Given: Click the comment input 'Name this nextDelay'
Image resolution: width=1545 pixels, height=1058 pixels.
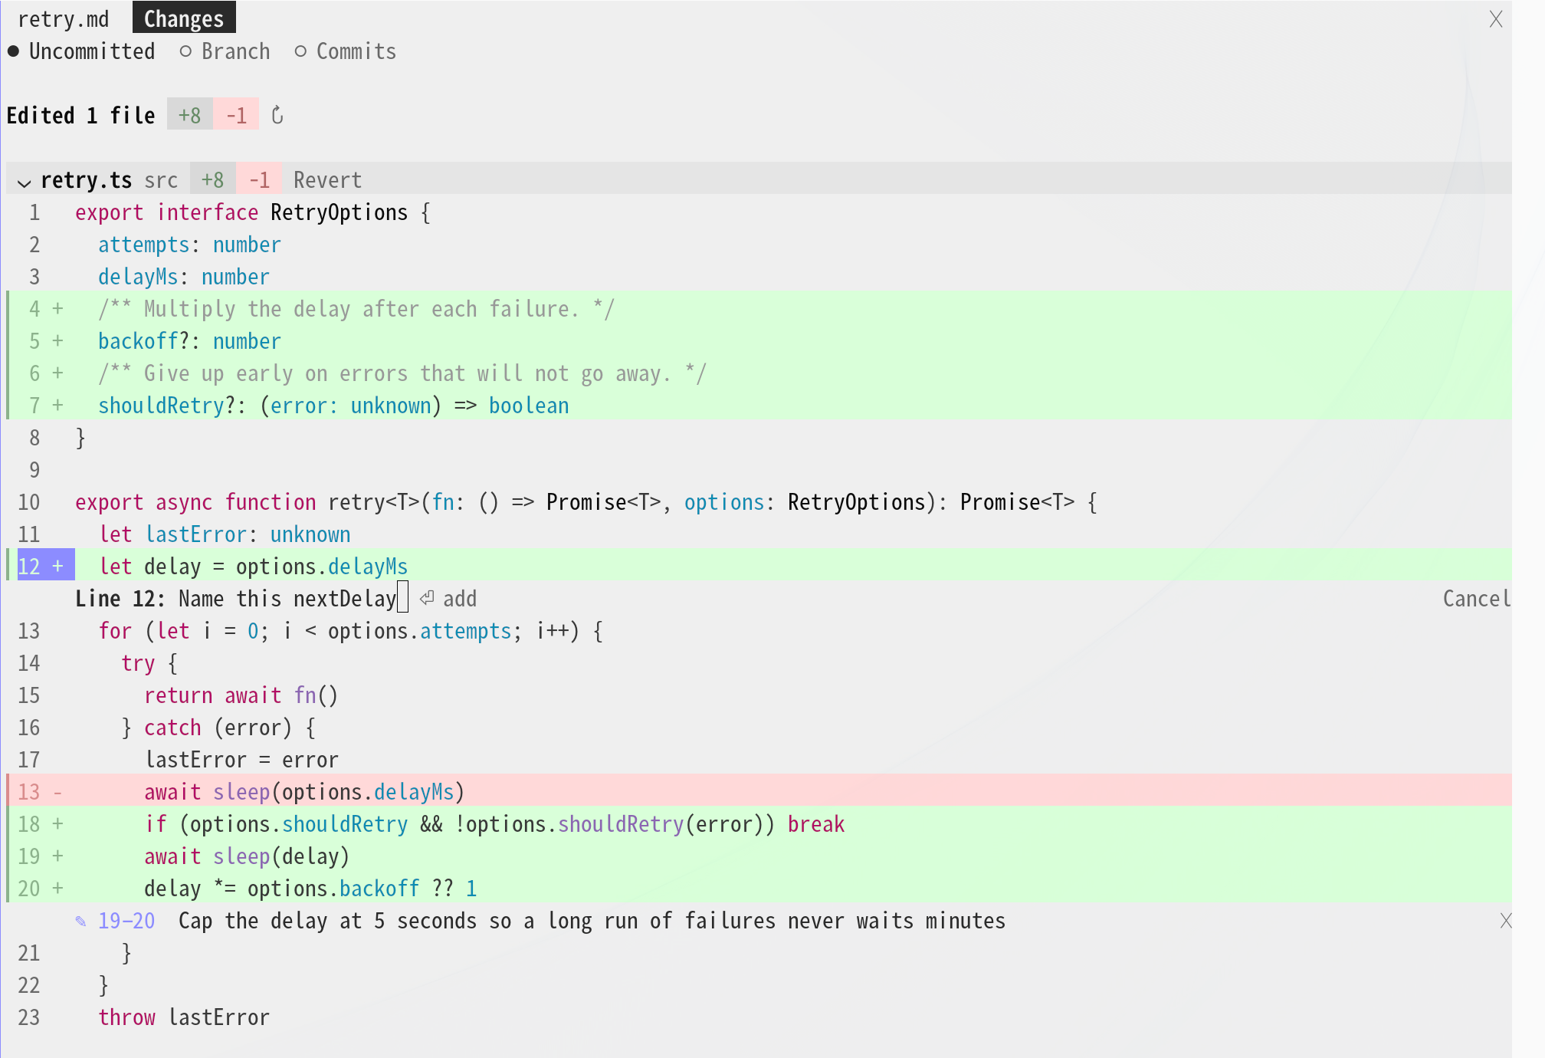Looking at the screenshot, I should click(287, 599).
